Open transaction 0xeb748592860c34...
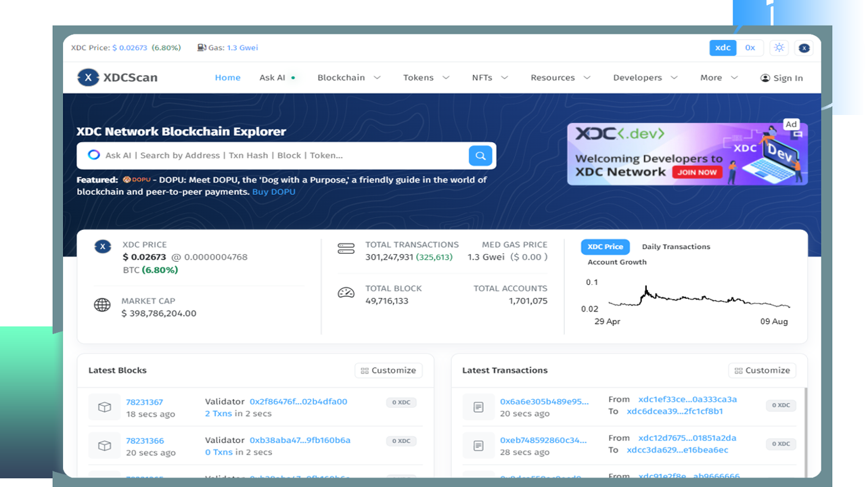 tap(543, 440)
